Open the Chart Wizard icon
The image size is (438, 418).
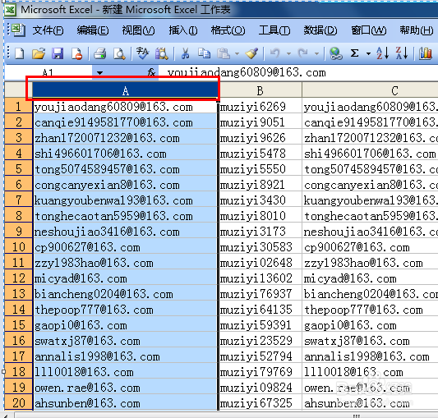[x=426, y=53]
